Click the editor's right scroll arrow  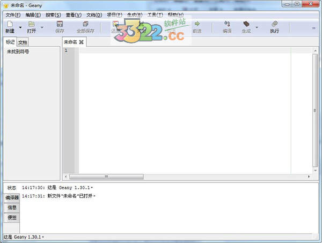coord(309,176)
